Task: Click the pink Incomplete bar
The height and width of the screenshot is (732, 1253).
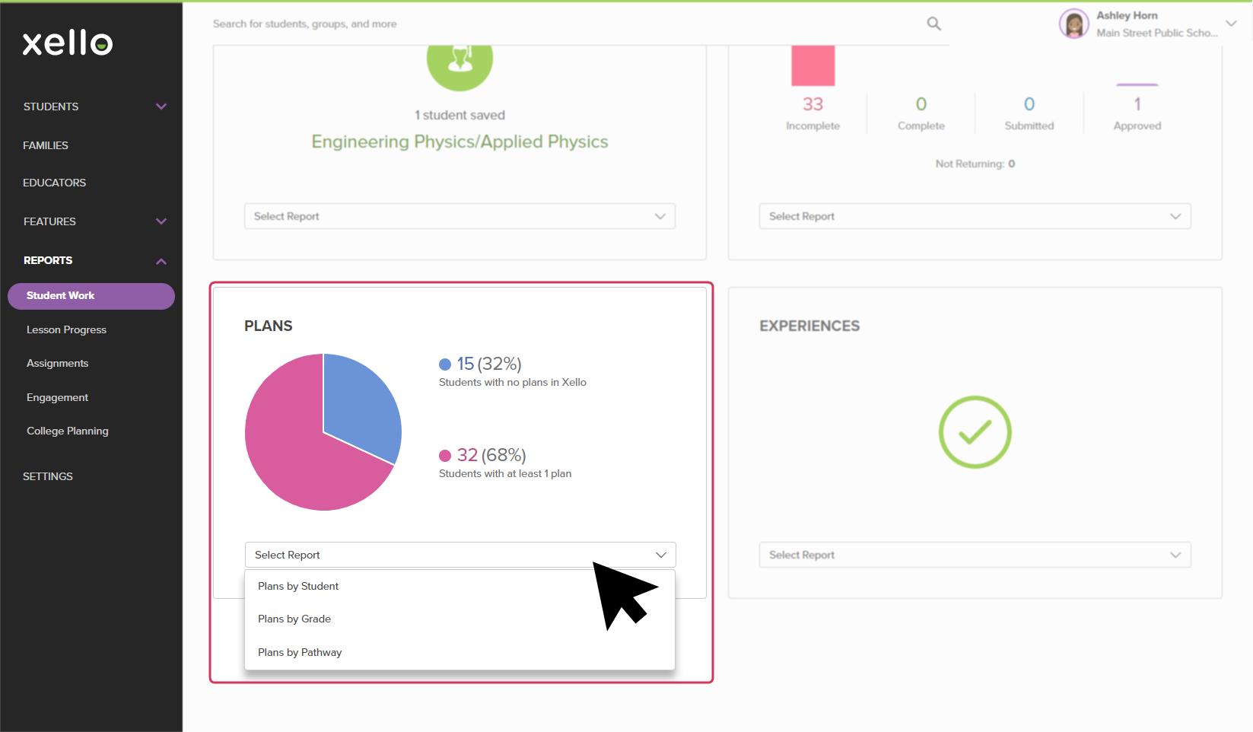Action: [813, 65]
